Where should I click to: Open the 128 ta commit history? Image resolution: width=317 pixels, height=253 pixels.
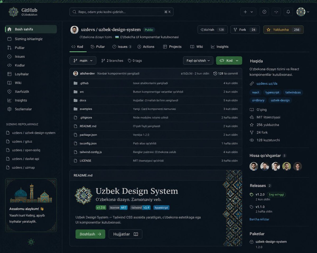click(226, 74)
